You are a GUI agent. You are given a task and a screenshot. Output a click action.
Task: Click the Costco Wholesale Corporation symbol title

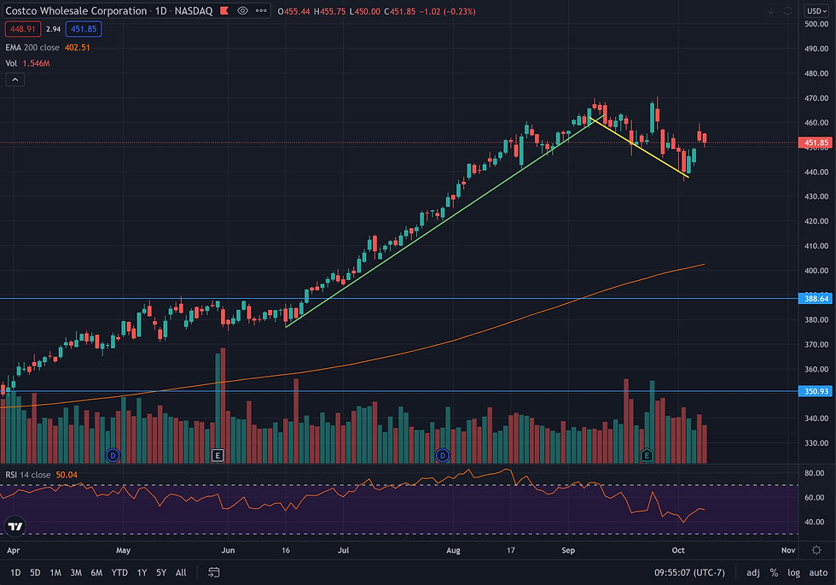[x=76, y=10]
